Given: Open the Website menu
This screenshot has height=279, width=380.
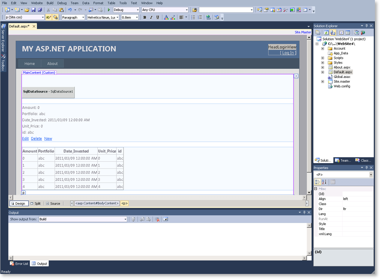Looking at the screenshot, I should (37, 3).
